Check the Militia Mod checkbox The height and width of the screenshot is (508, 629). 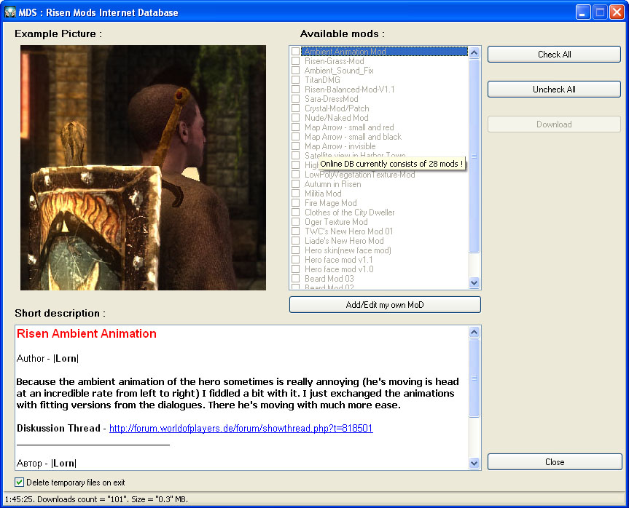click(x=296, y=194)
